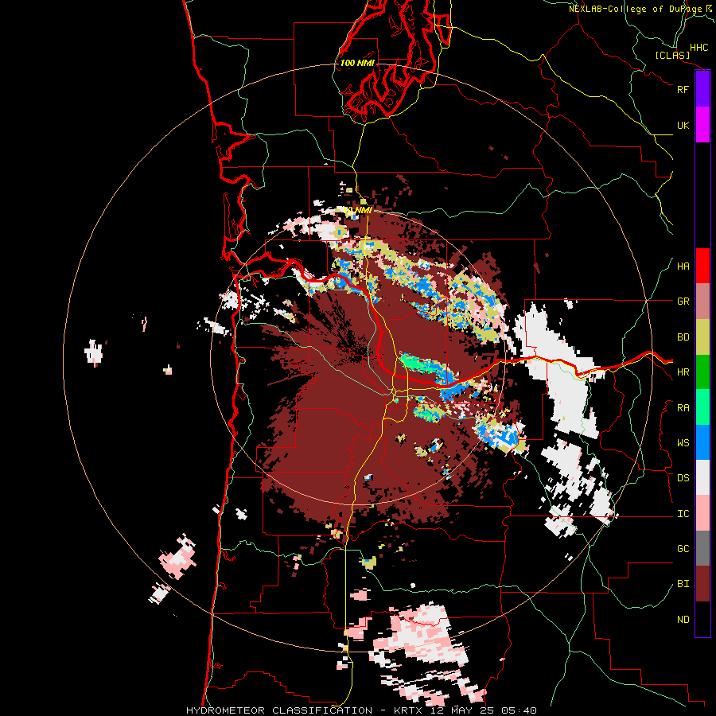Image resolution: width=716 pixels, height=716 pixels.
Task: Click the HR legend label
Action: 683,372
